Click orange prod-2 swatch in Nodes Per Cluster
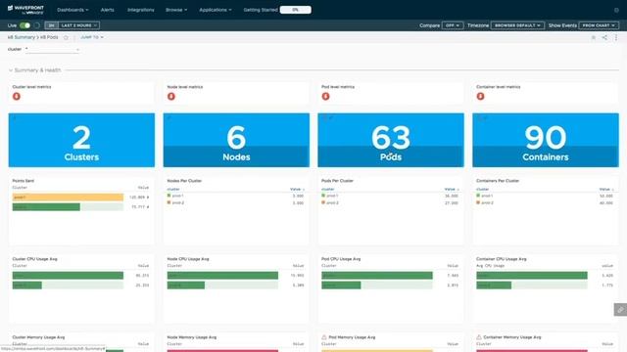 (x=169, y=202)
